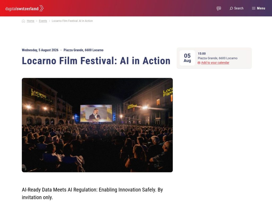This screenshot has height=204, width=272.
Task: Go to Home via the breadcrumb link
Action: (31, 21)
